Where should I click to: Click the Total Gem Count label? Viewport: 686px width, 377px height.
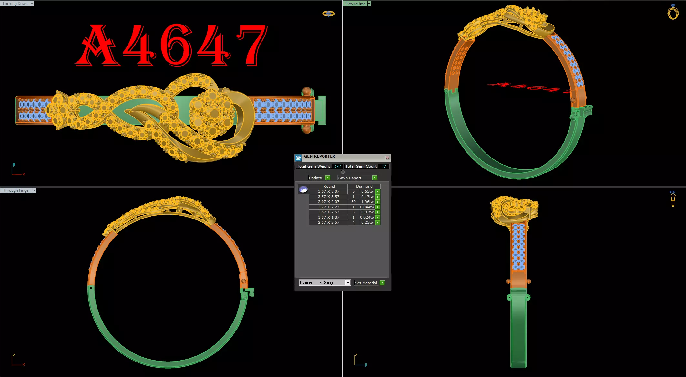tap(361, 166)
